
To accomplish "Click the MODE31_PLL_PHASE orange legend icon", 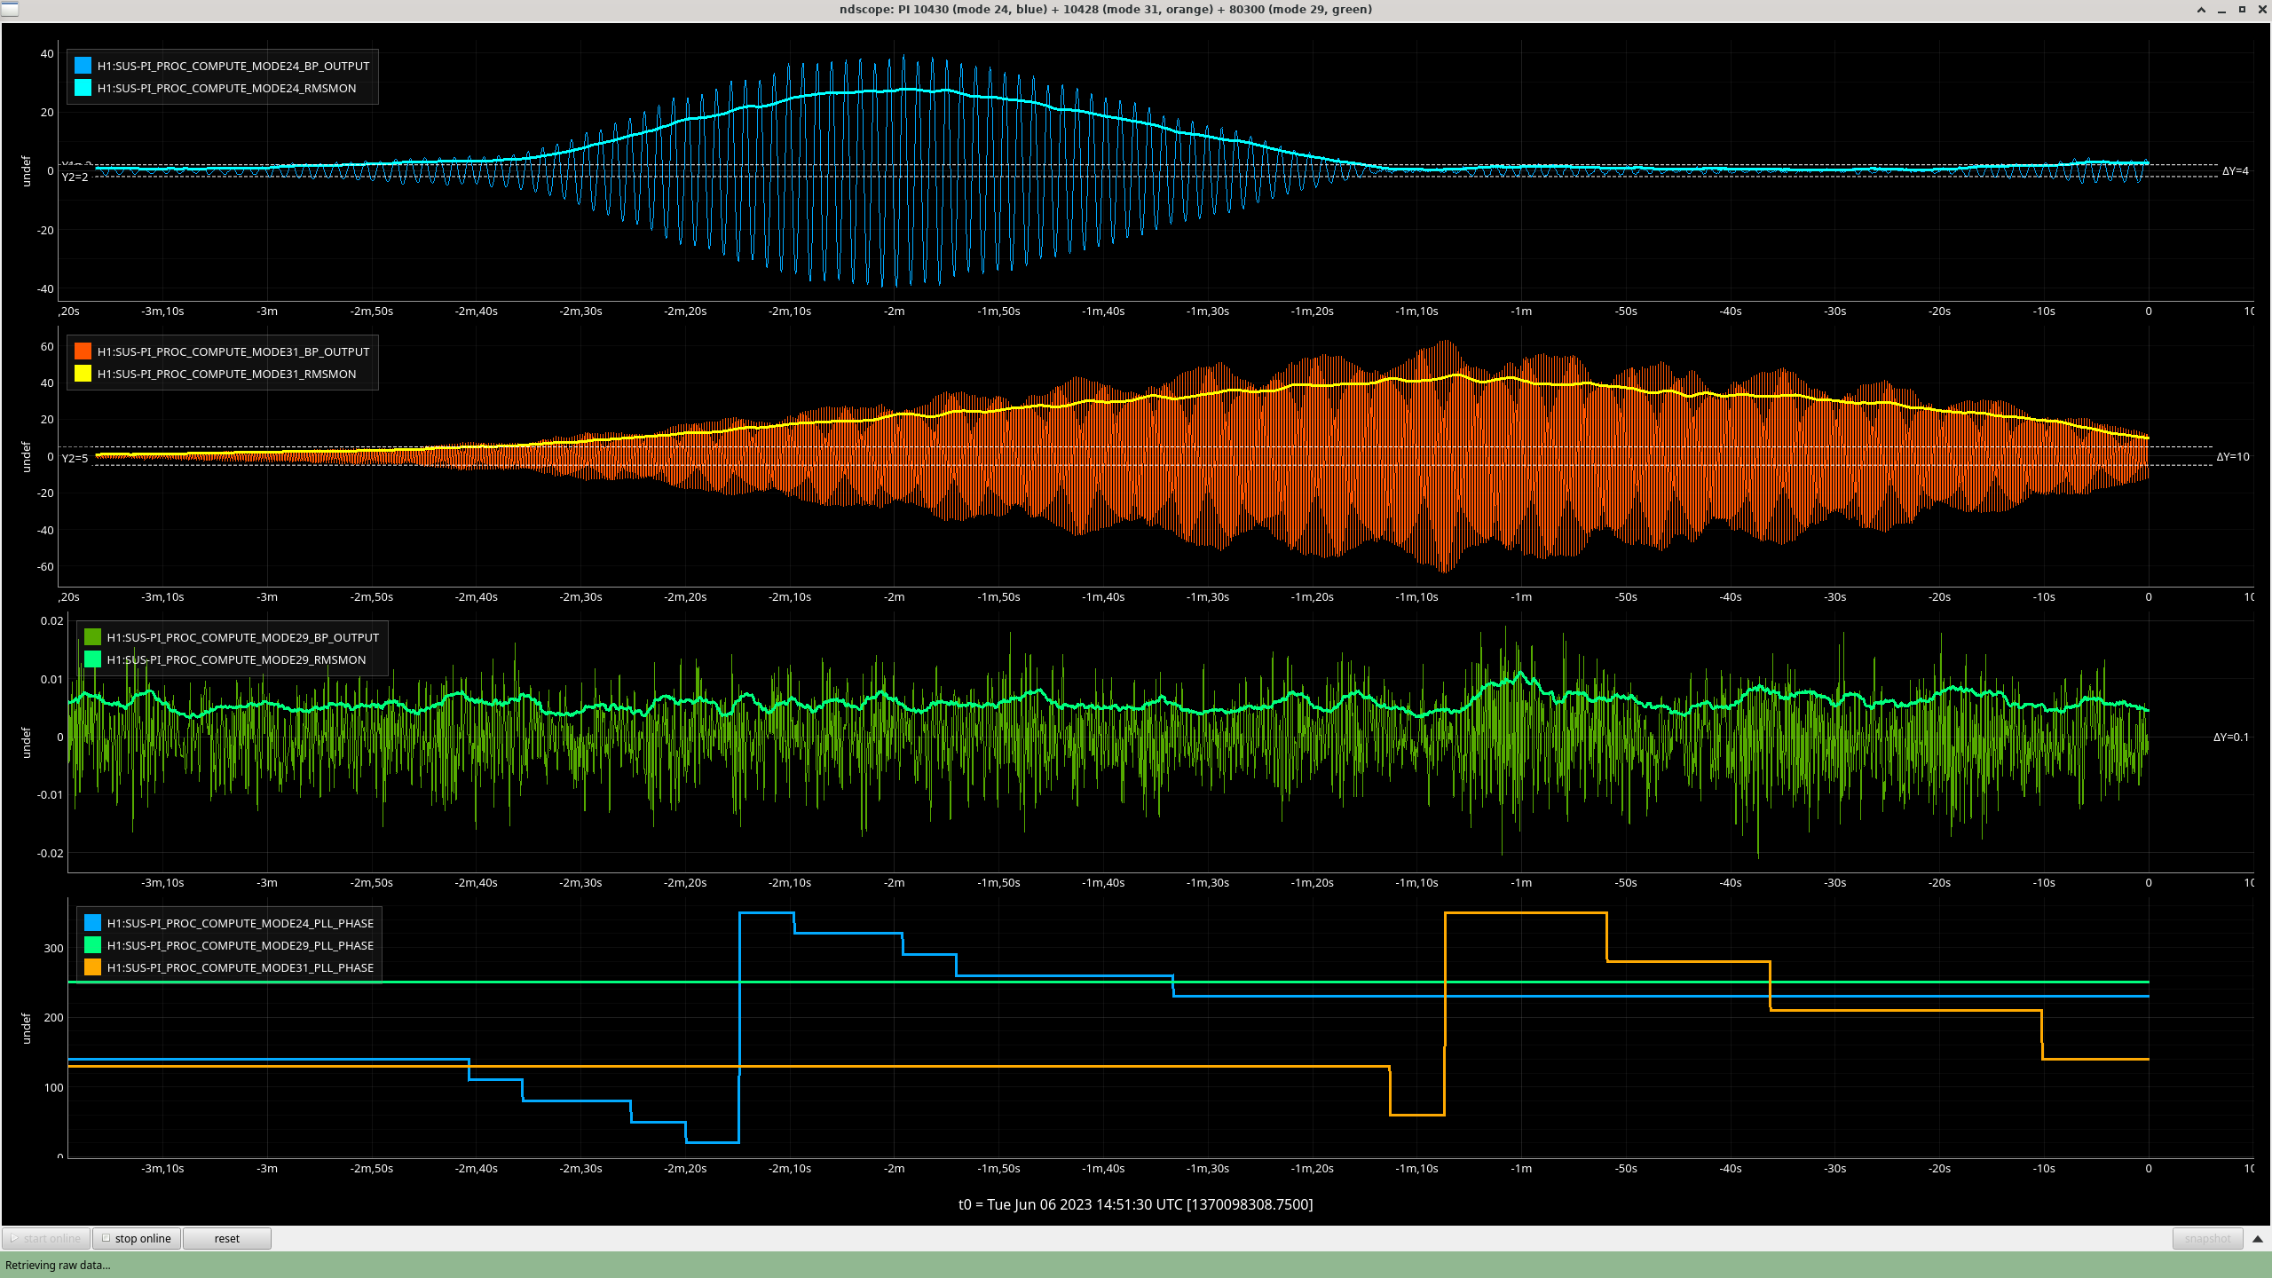I will click(92, 967).
